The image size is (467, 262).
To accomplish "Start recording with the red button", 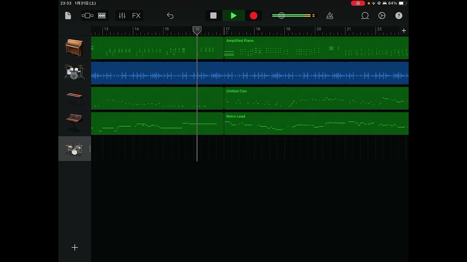I will coord(254,16).
